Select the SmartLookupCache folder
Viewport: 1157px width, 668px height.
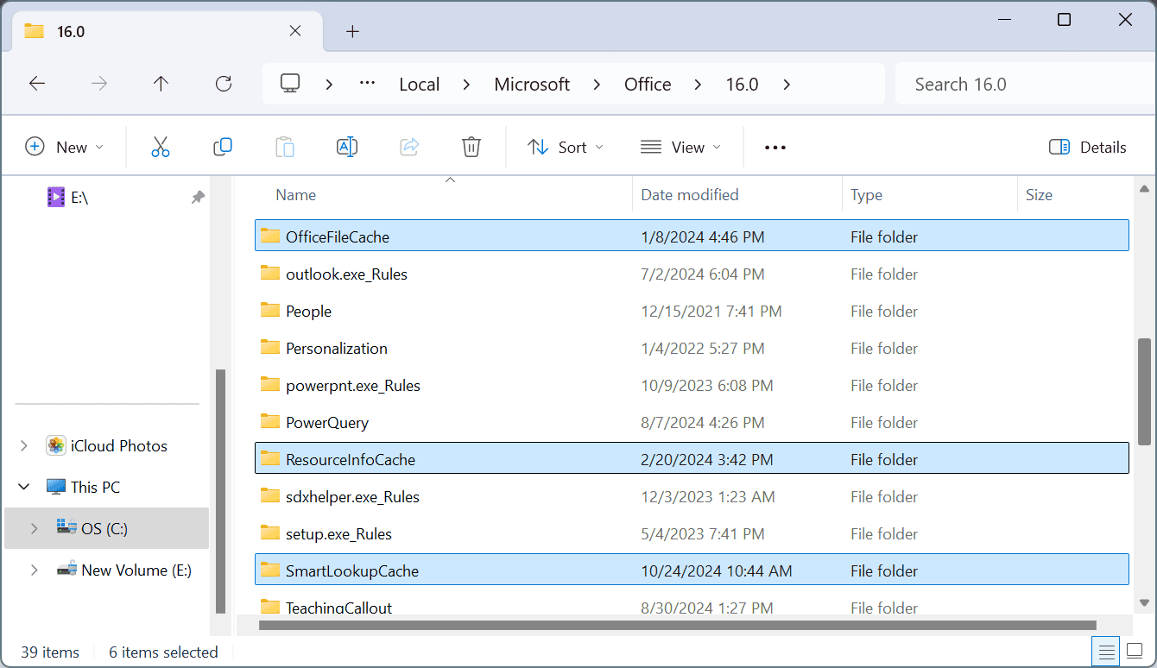692,570
